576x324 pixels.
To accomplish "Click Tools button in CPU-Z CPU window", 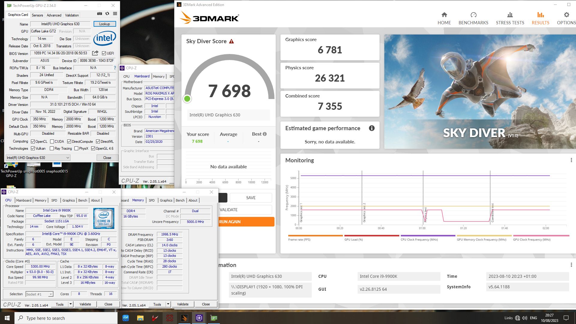I will tap(60, 304).
